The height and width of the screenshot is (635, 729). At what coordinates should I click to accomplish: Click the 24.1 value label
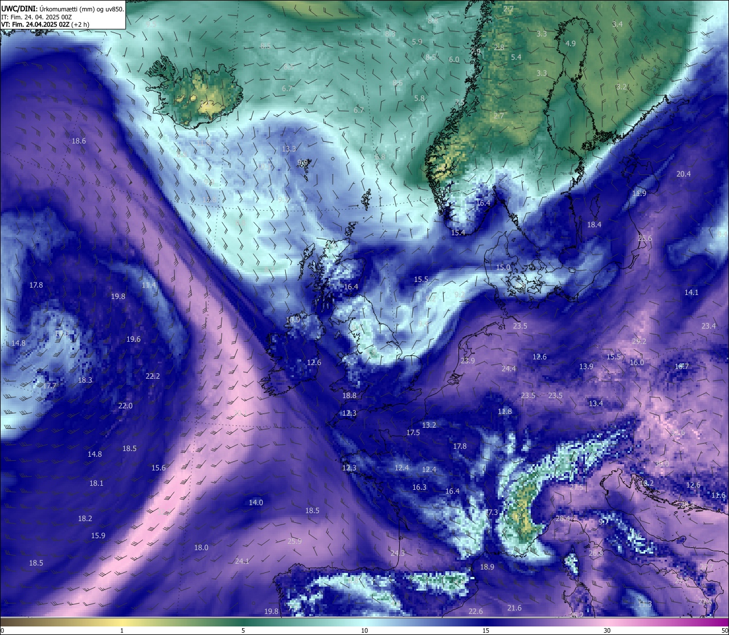(242, 561)
